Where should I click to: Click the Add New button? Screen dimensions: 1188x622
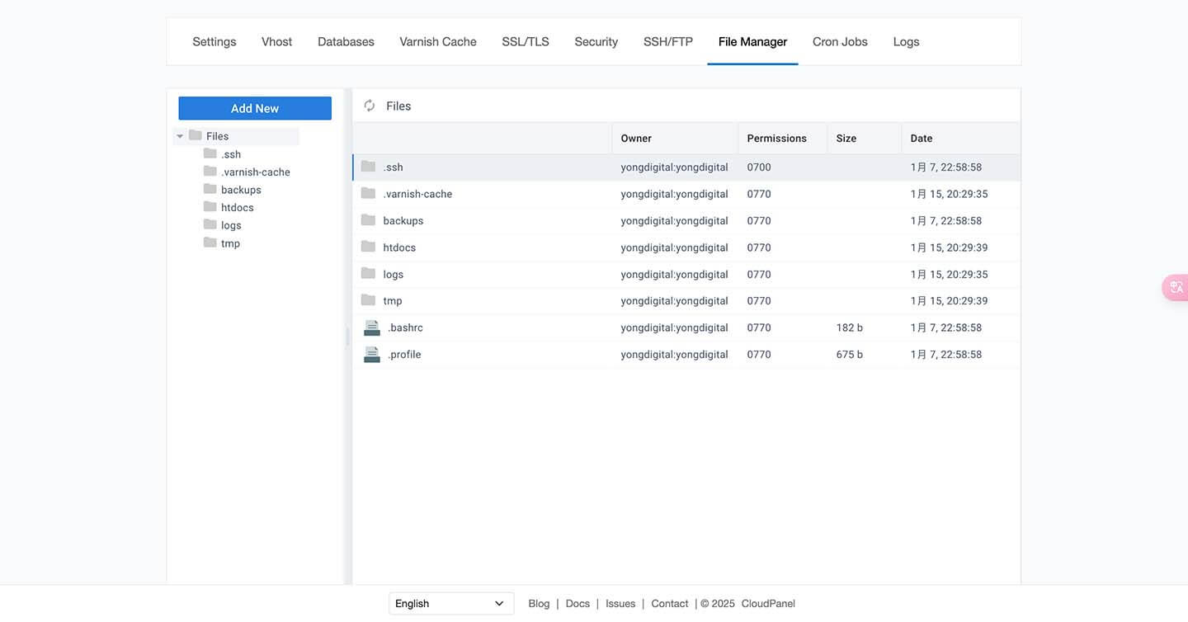coord(255,108)
